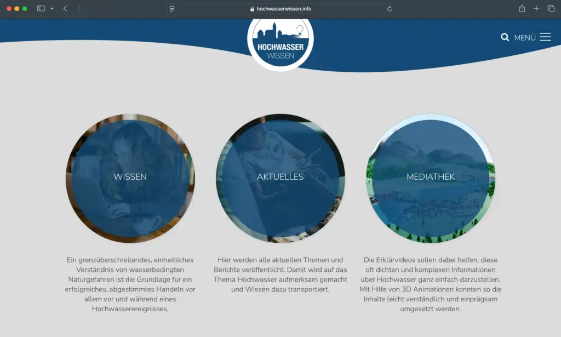The width and height of the screenshot is (561, 337).
Task: Open the MENÜ hamburger navigation
Action: [x=546, y=37]
